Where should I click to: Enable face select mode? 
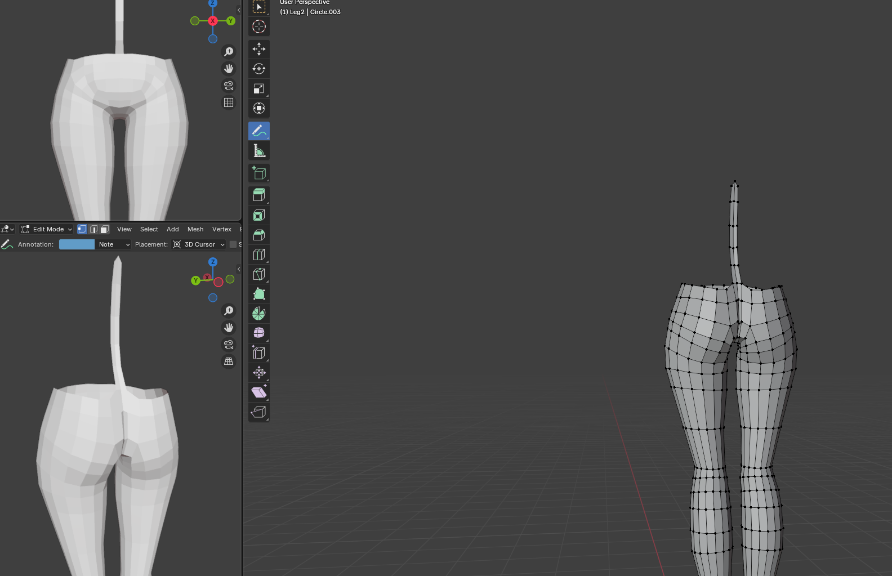(x=104, y=229)
